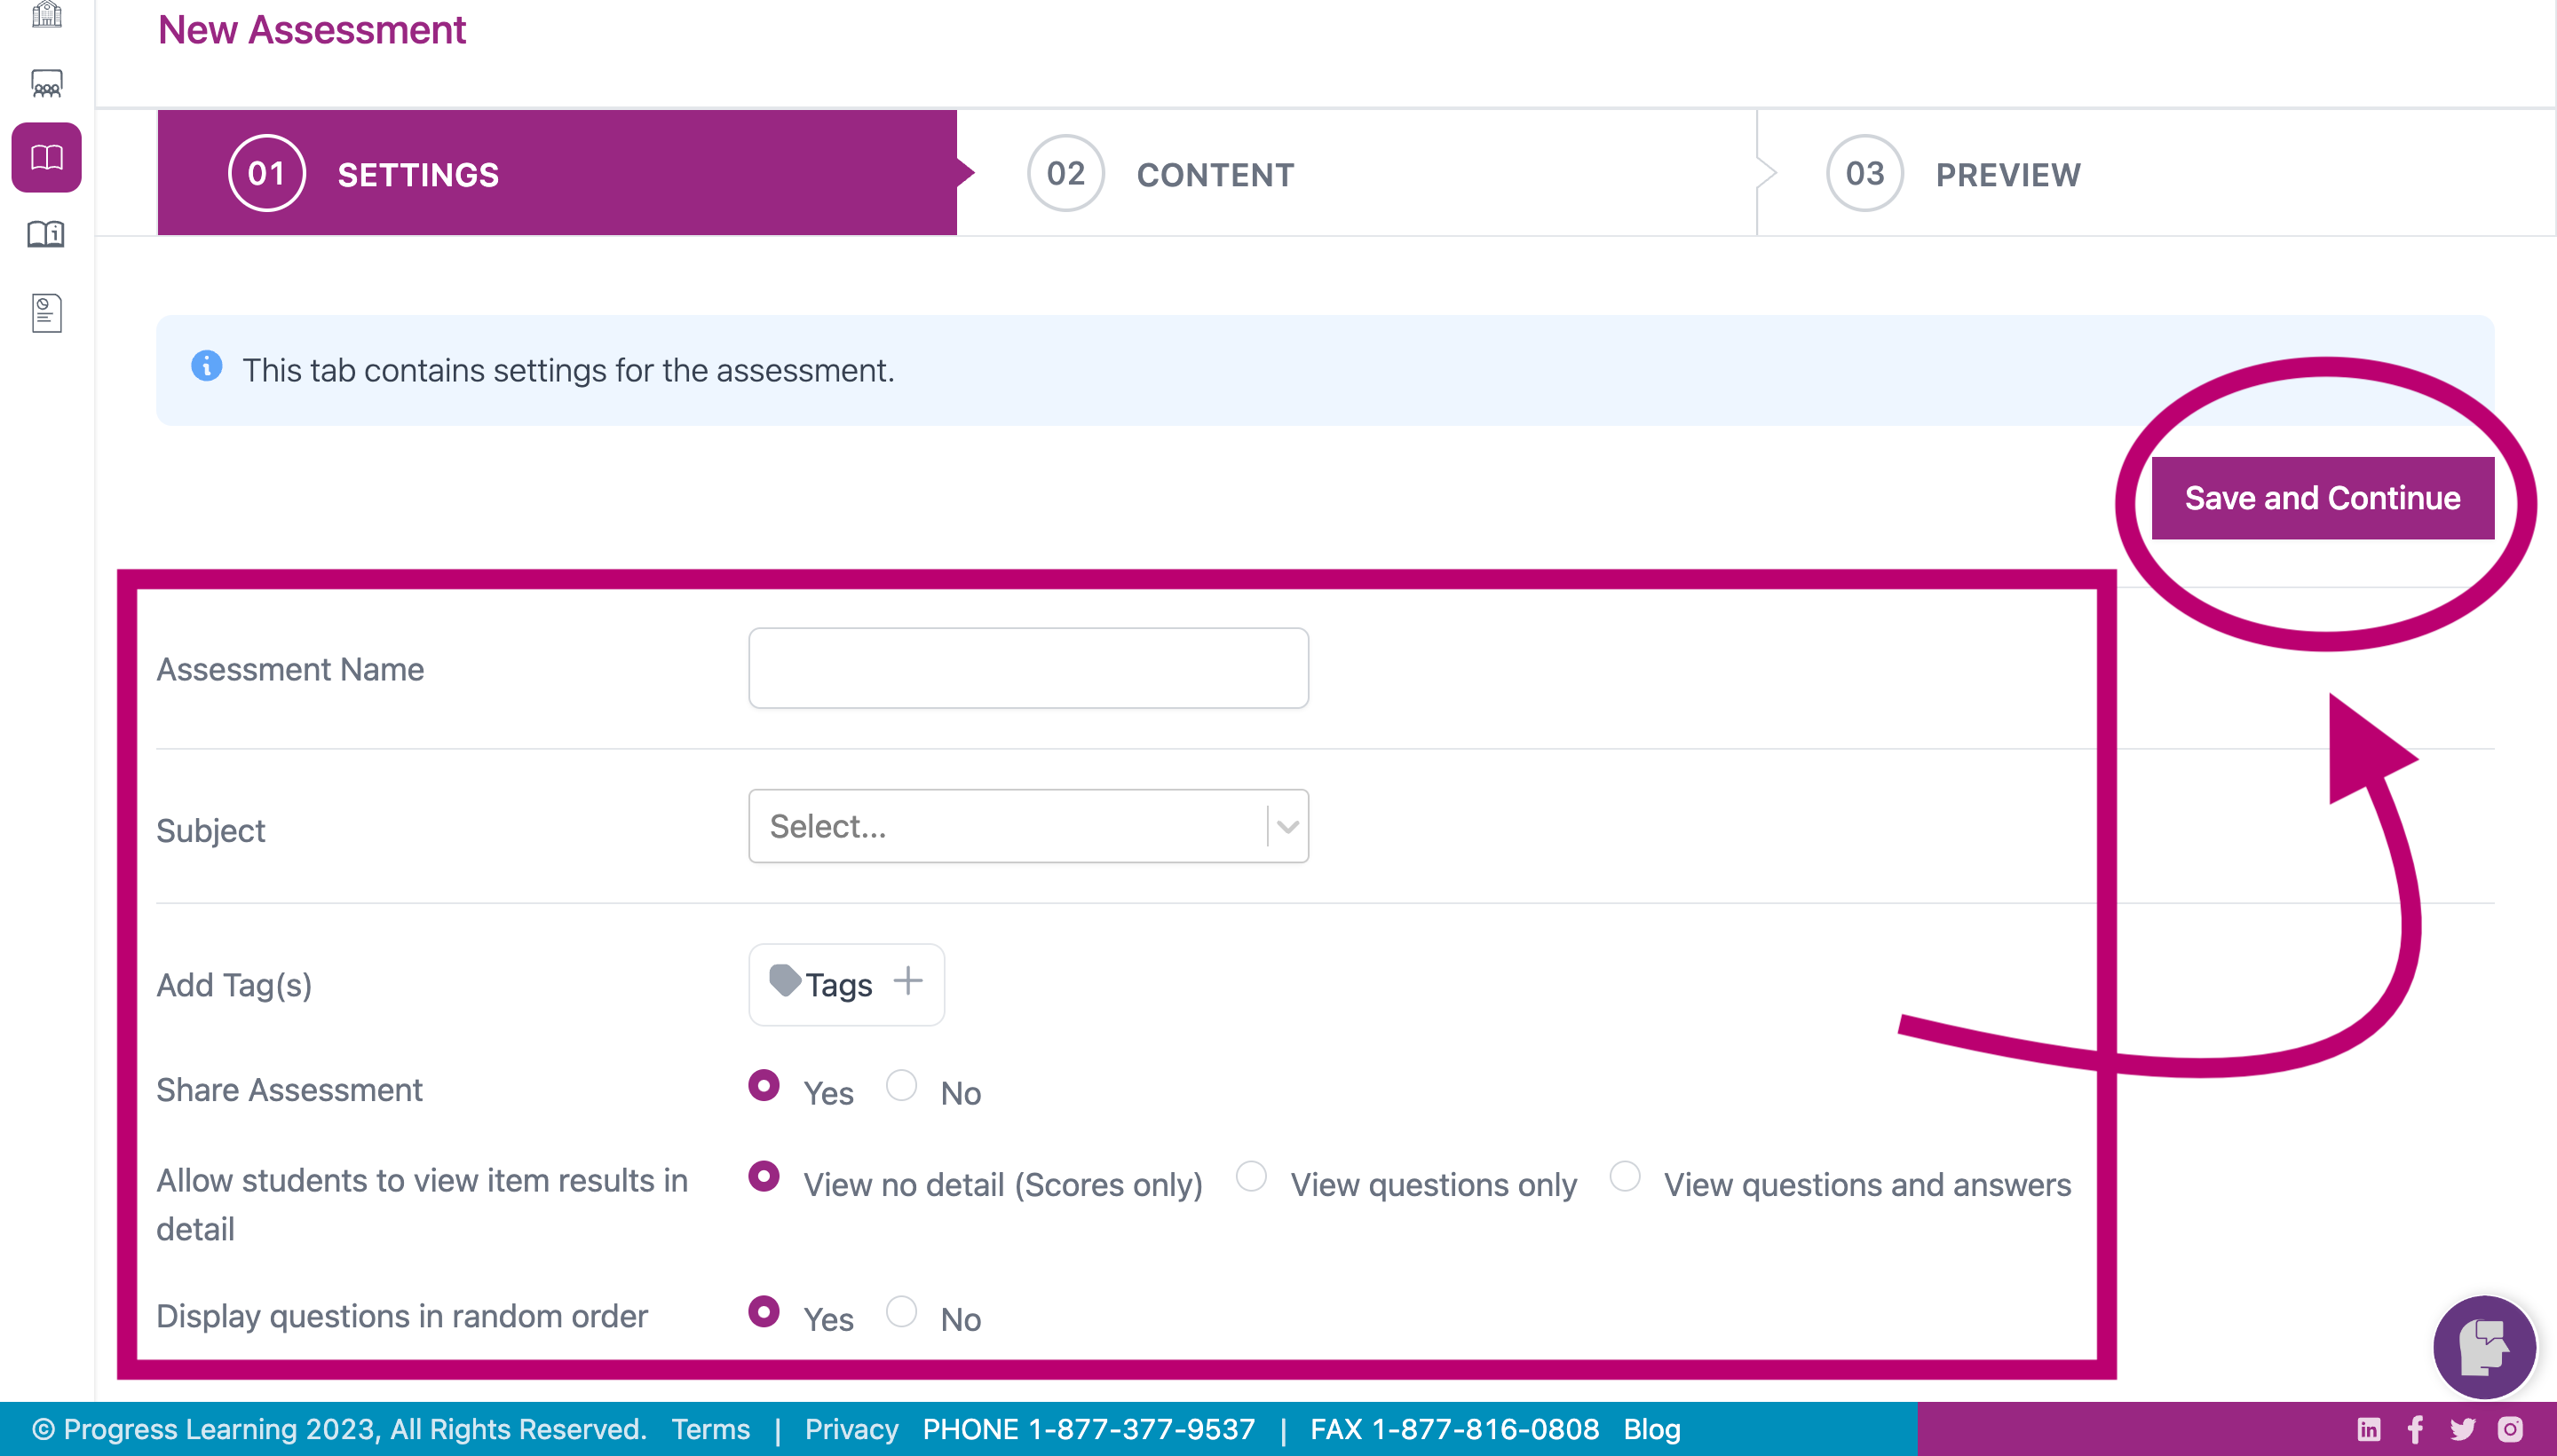Click the Progress Learning 2023 copyright text
This screenshot has width=2557, height=1456.
(x=340, y=1429)
